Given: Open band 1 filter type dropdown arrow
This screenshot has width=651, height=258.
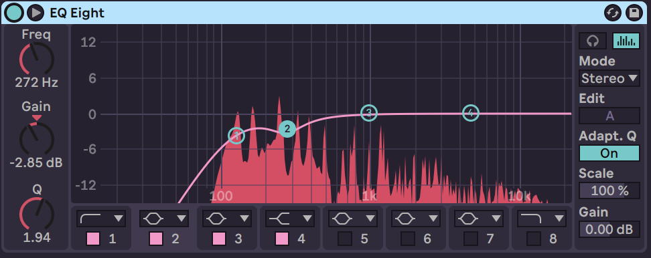Looking at the screenshot, I should (119, 219).
